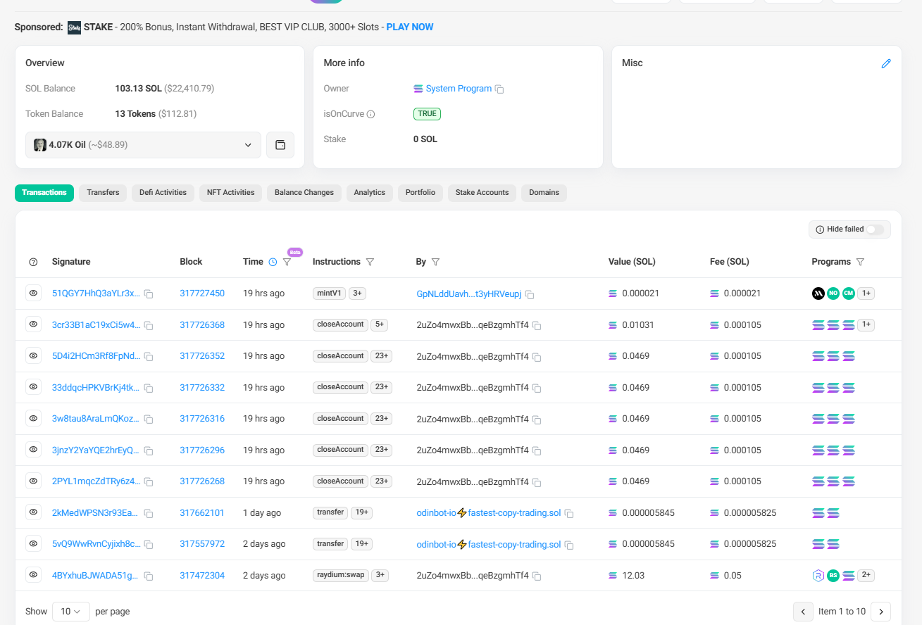Switch to the Defi Activities tab
Screen dimensions: 922x625
163,193
